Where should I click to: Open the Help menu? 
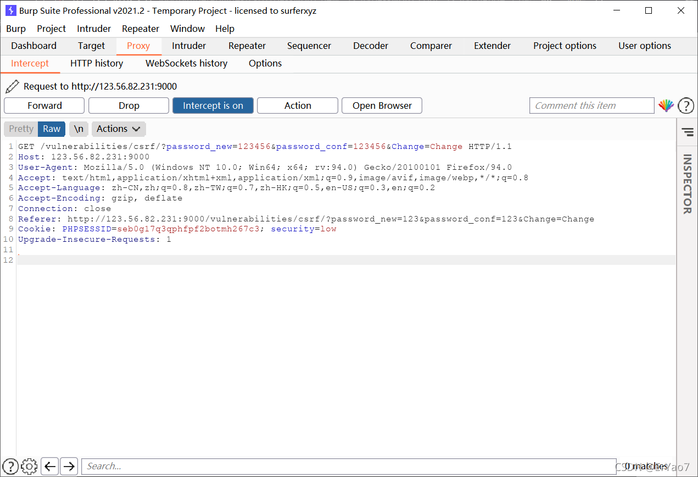coord(225,29)
